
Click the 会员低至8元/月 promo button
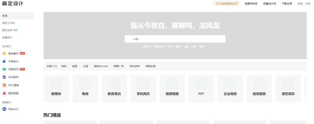pos(227,4)
